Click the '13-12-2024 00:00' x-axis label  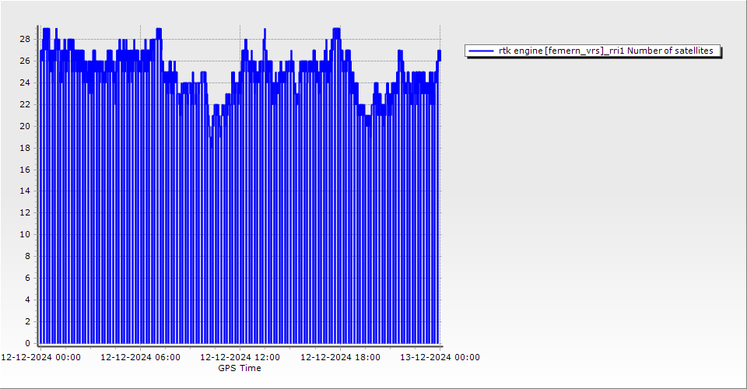pos(440,357)
